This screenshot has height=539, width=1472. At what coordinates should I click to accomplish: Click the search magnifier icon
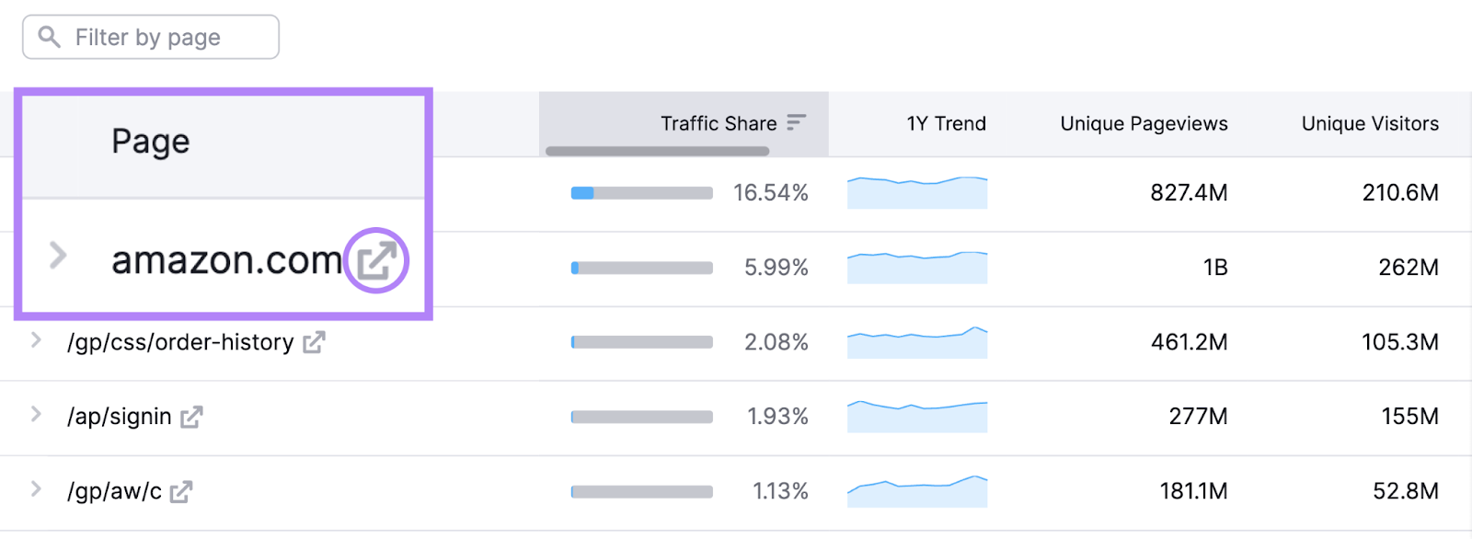[x=49, y=37]
